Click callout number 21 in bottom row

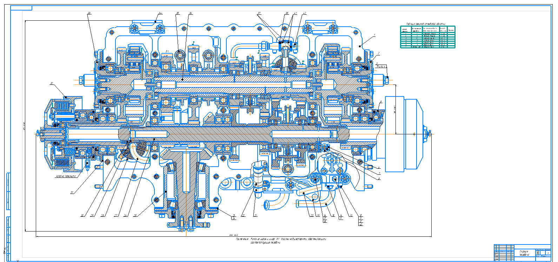pyautogui.click(x=255, y=215)
